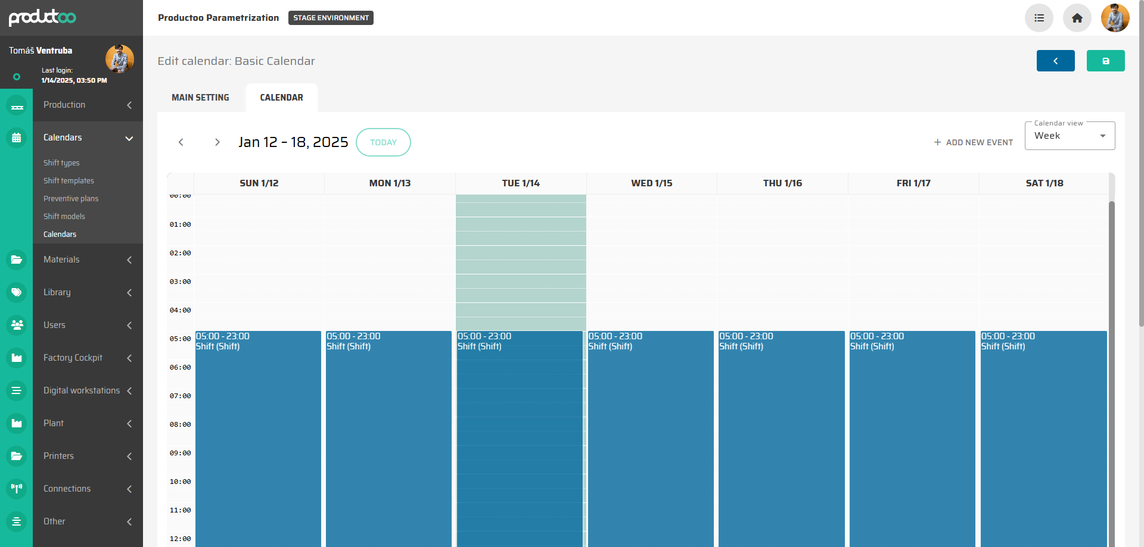Open the home icon in header

pyautogui.click(x=1077, y=18)
